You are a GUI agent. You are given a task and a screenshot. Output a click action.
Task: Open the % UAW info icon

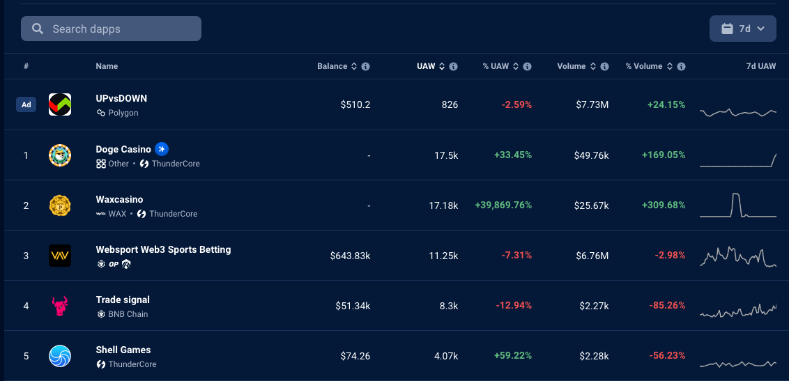528,66
